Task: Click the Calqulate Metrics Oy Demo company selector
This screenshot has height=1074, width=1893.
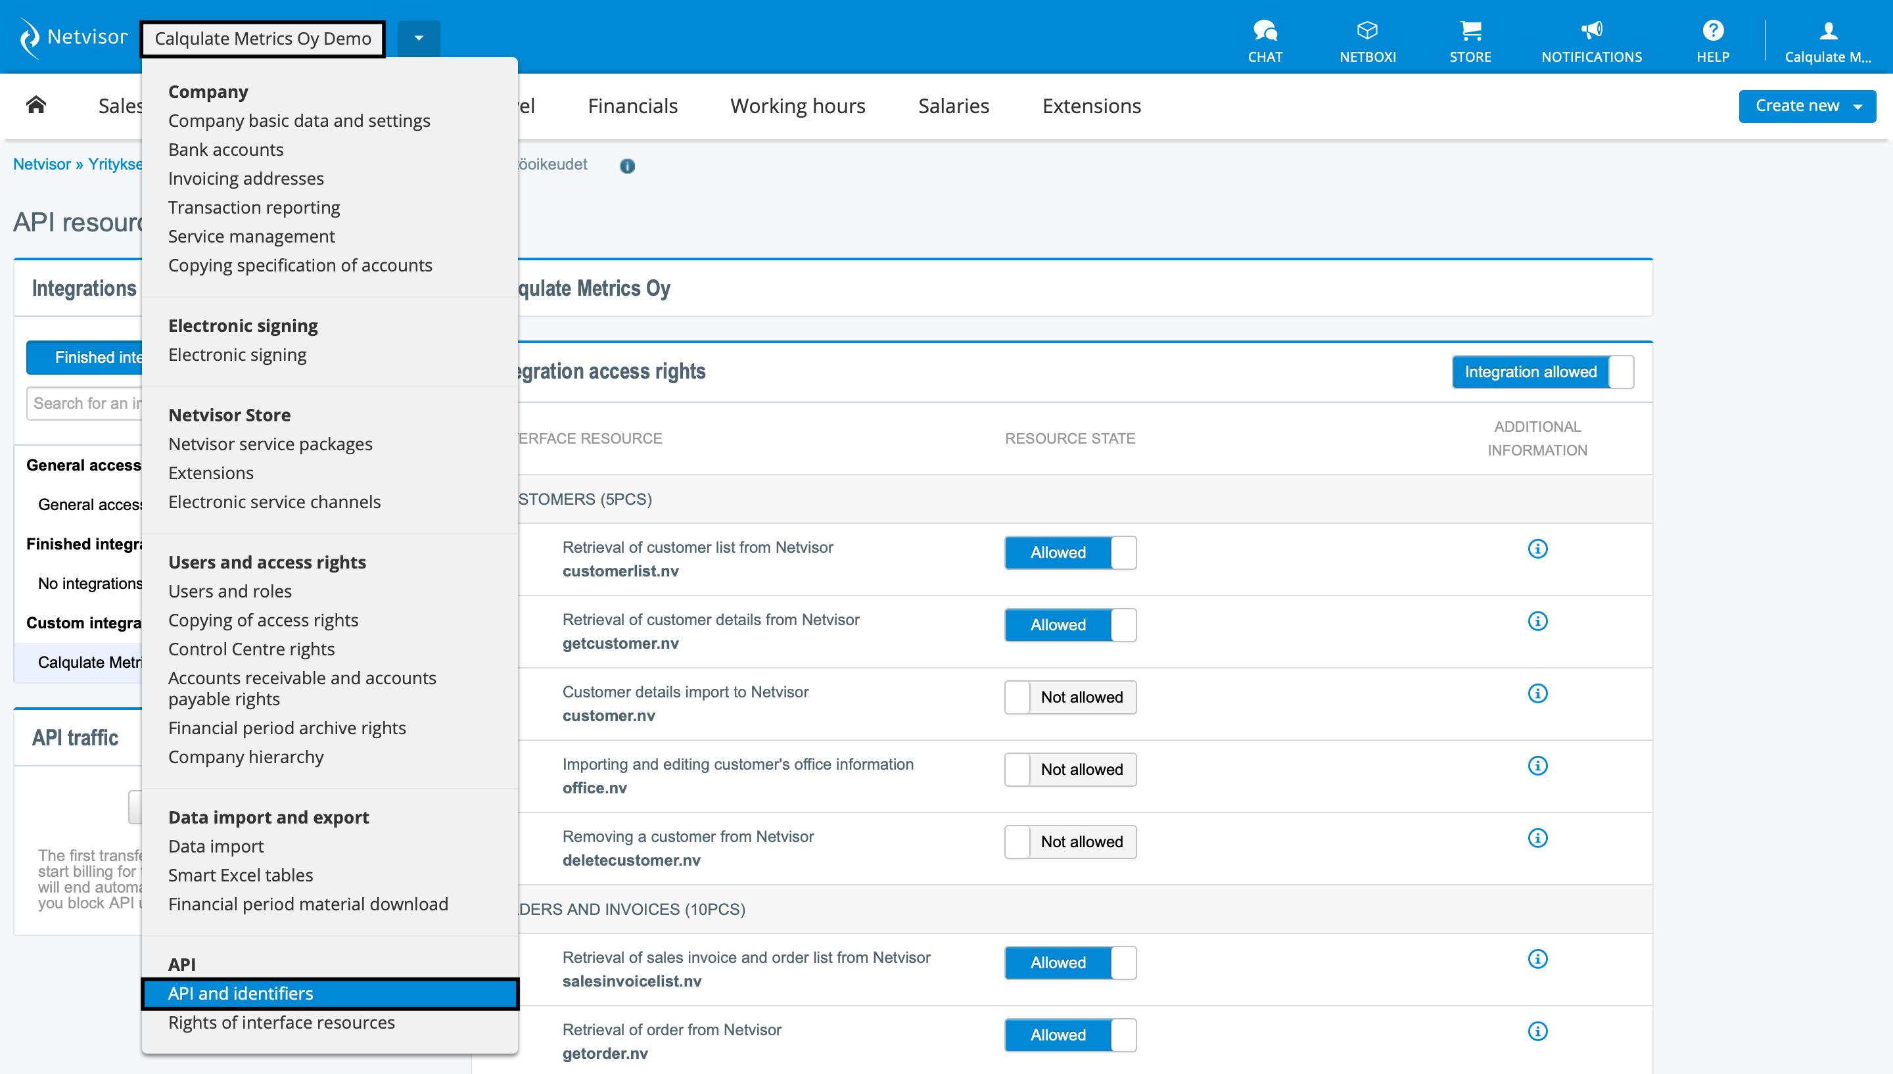Action: (262, 38)
